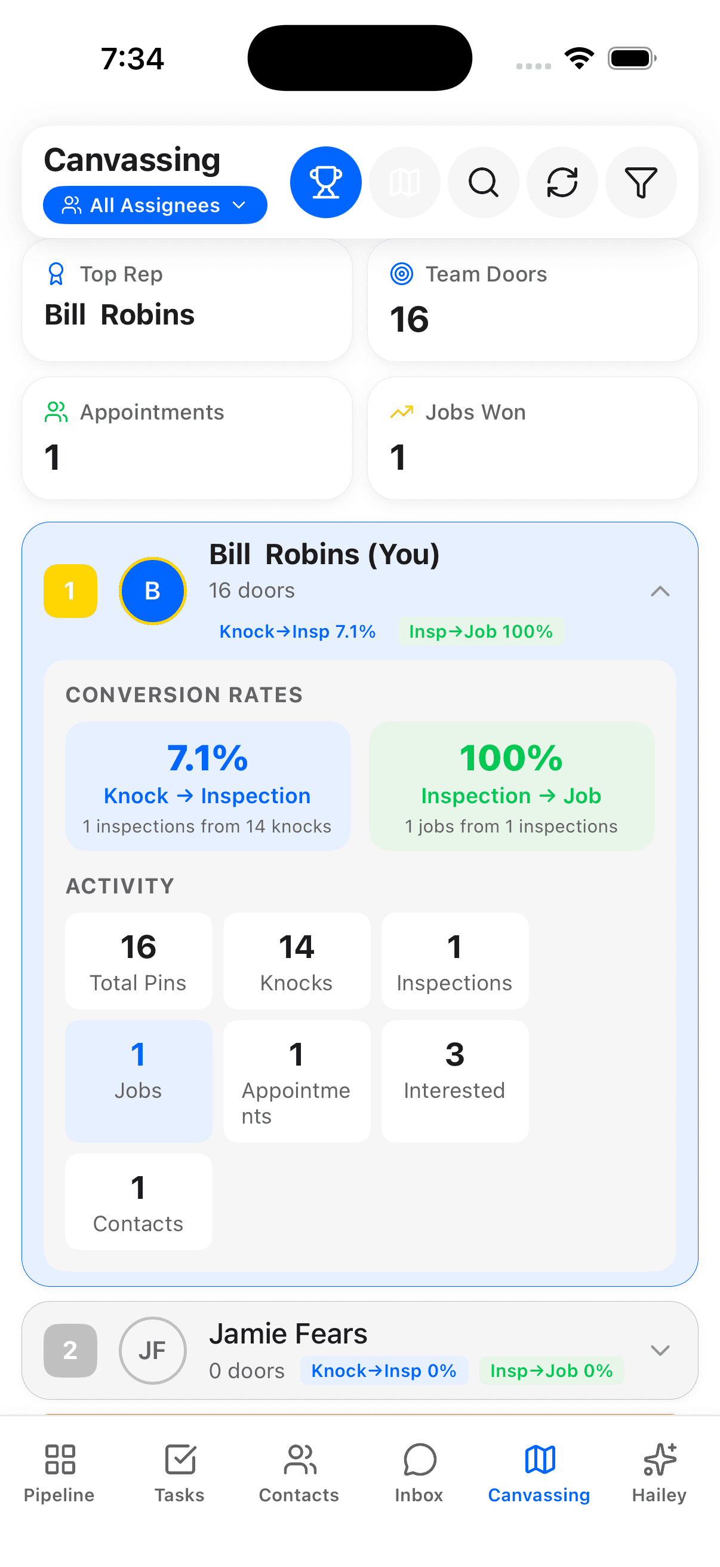Tap the ACTIVITY heading
This screenshot has width=720, height=1567.
pyautogui.click(x=121, y=886)
